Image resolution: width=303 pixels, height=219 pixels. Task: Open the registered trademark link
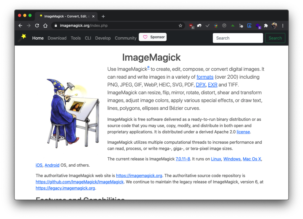click(x=148, y=68)
